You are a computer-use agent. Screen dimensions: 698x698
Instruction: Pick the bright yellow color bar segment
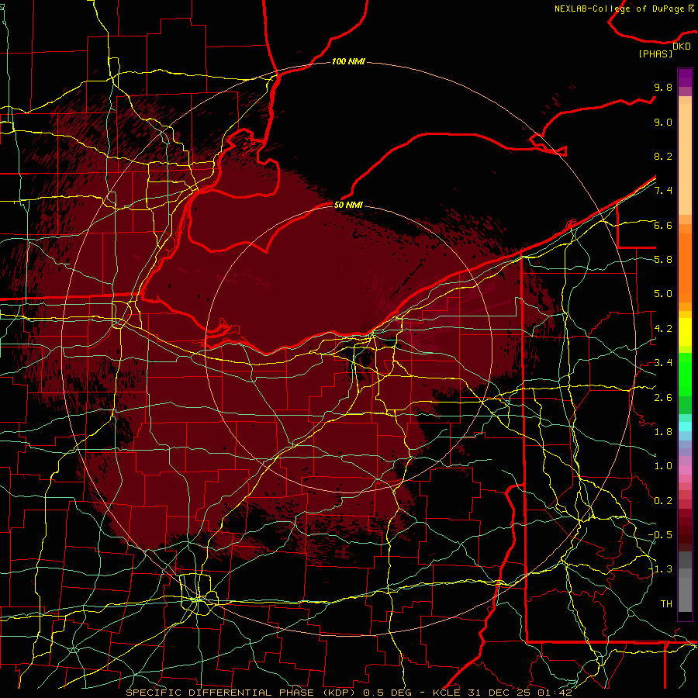tap(685, 332)
